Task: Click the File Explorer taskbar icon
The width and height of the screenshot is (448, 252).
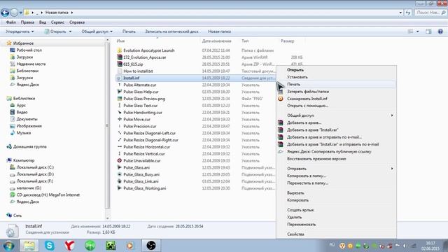Action: (x=29, y=246)
